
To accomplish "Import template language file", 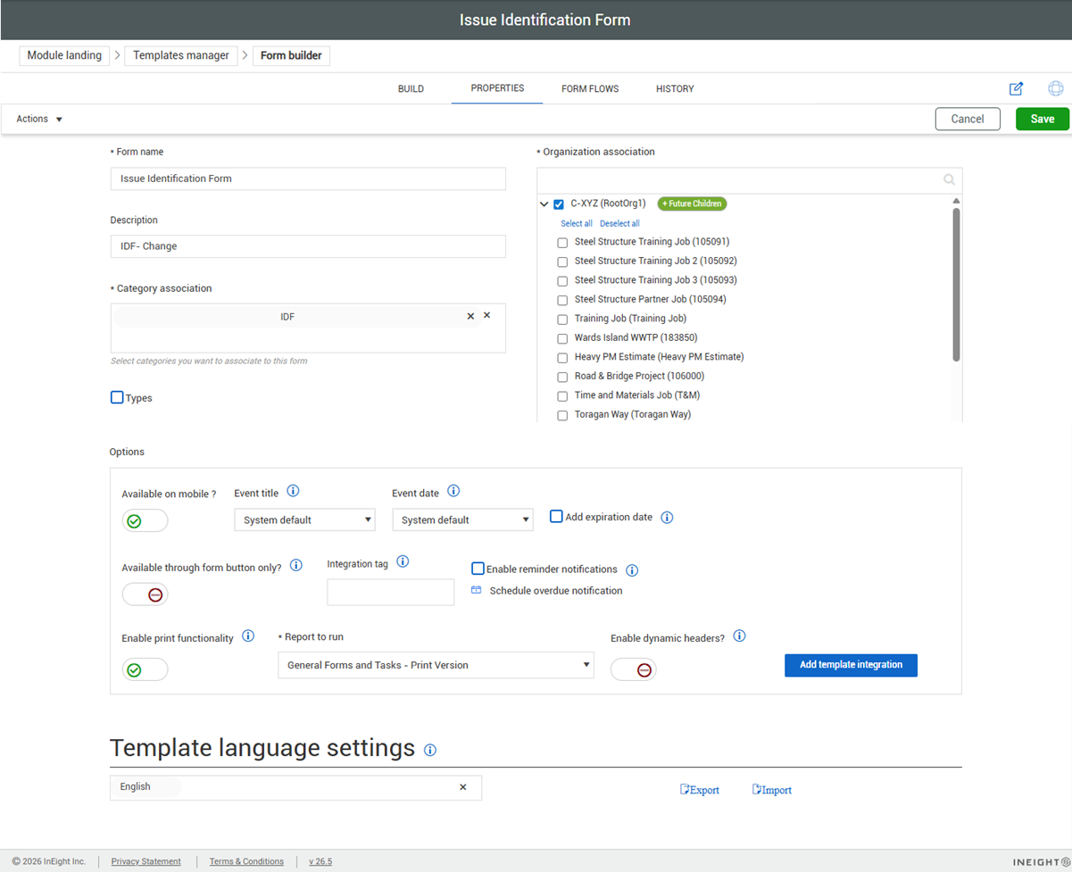I will 772,790.
